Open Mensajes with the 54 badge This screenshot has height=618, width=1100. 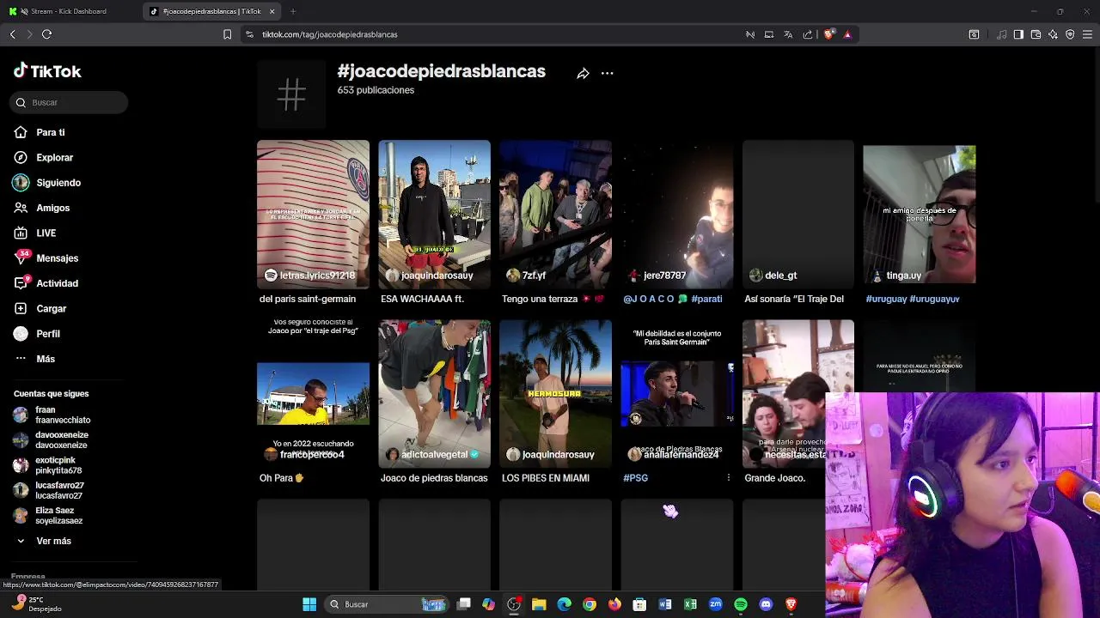21,257
